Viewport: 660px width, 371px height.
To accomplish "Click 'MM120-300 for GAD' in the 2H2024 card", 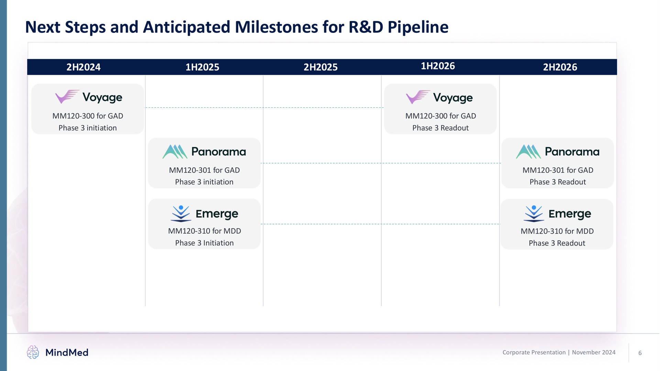I will 88,116.
